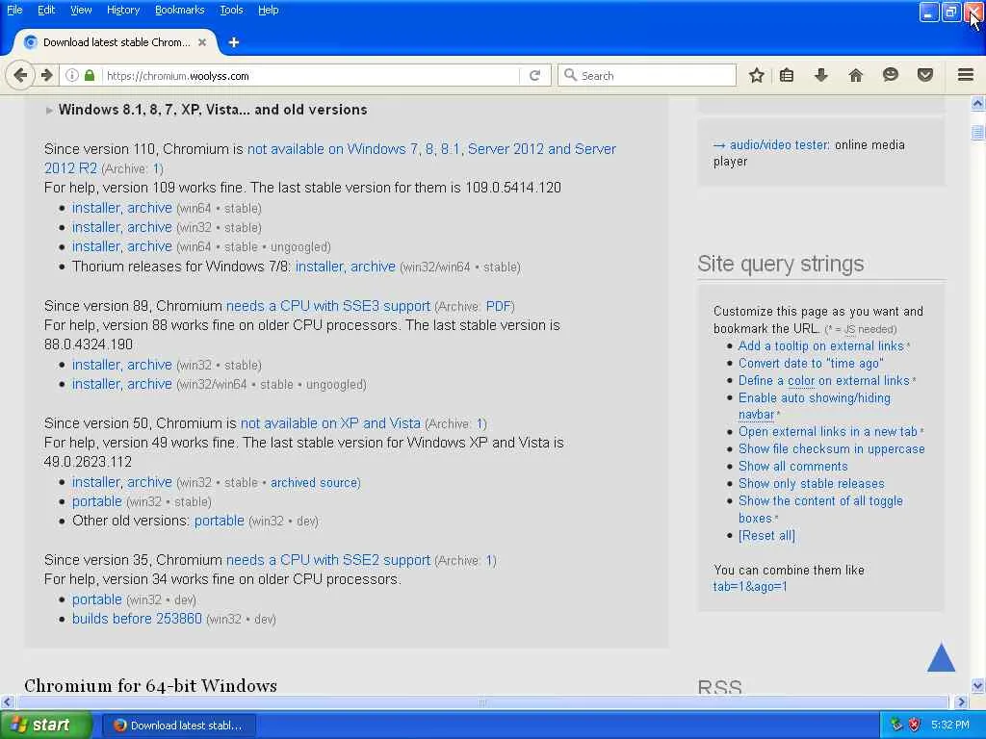Open audio/video tester link
986x739 pixels.
tap(779, 145)
